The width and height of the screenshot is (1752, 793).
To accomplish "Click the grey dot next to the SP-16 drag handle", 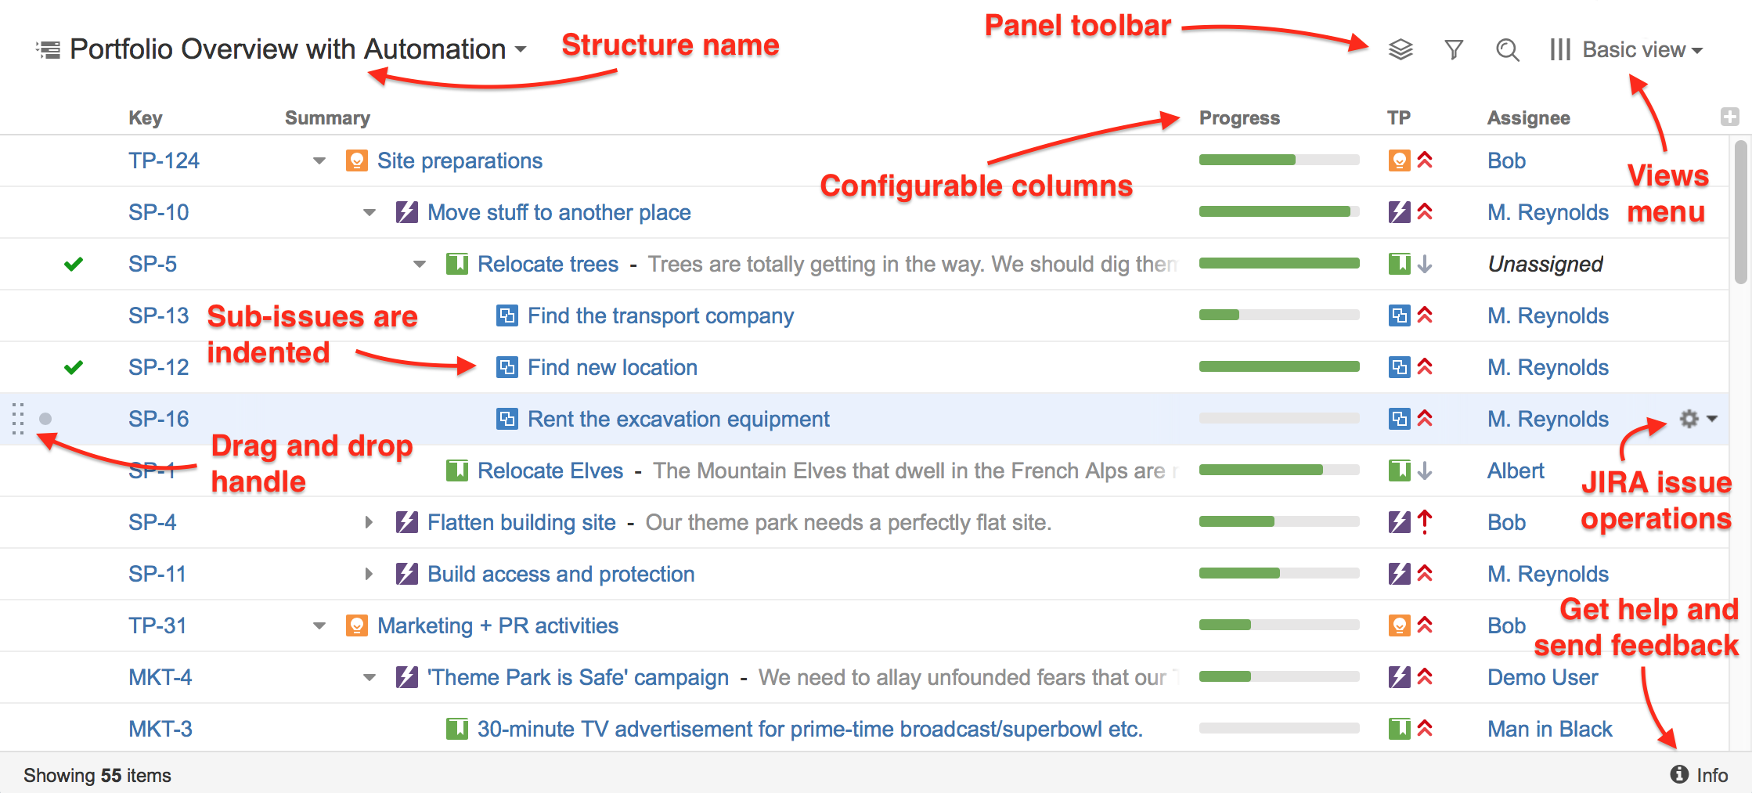I will (x=45, y=419).
